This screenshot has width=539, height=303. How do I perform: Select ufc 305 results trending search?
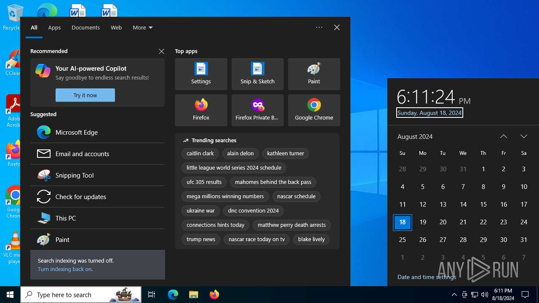tap(204, 182)
